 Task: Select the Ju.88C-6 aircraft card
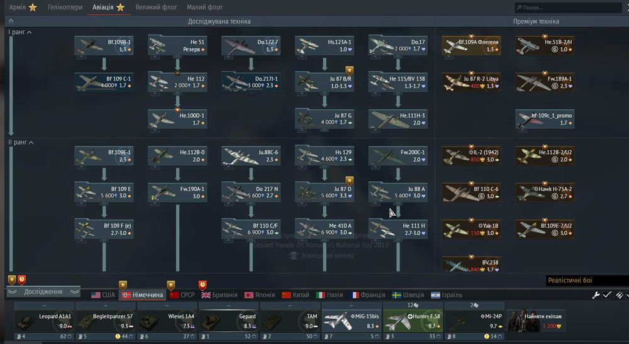[251, 155]
